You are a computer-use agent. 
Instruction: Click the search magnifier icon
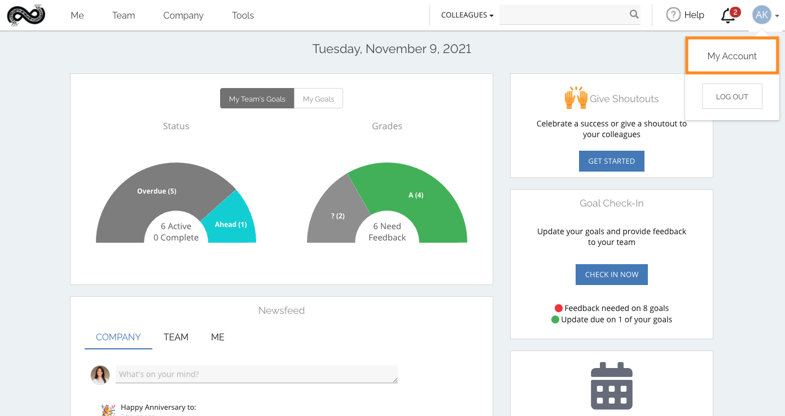(x=634, y=15)
